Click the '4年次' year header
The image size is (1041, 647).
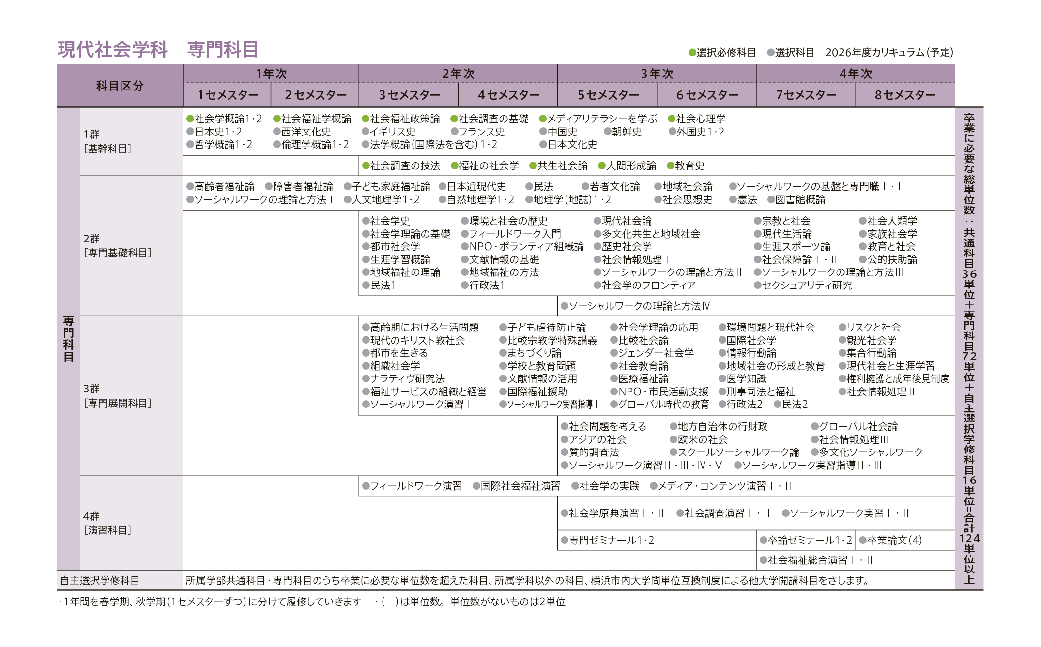pyautogui.click(x=856, y=74)
